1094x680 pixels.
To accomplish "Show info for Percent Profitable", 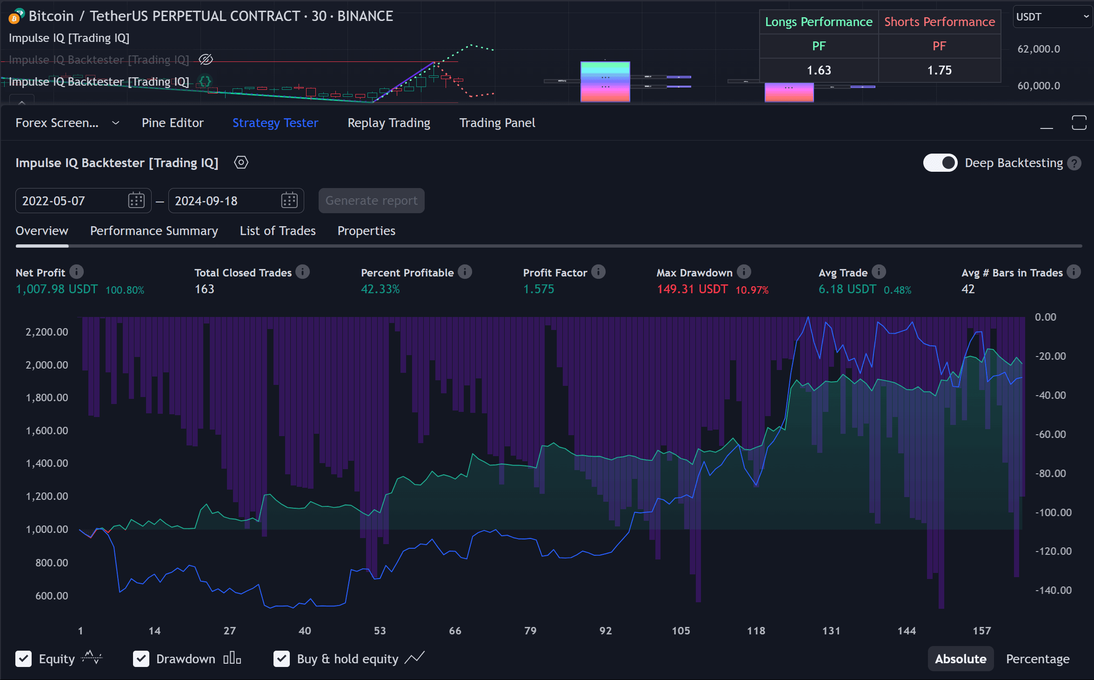I will (x=465, y=272).
